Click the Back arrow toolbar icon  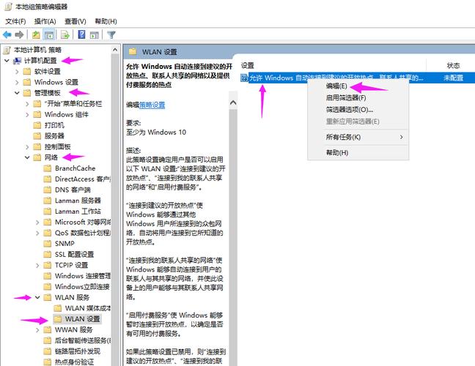click(7, 35)
